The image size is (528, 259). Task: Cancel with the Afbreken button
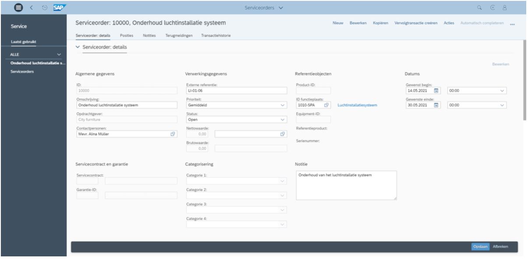click(500, 247)
